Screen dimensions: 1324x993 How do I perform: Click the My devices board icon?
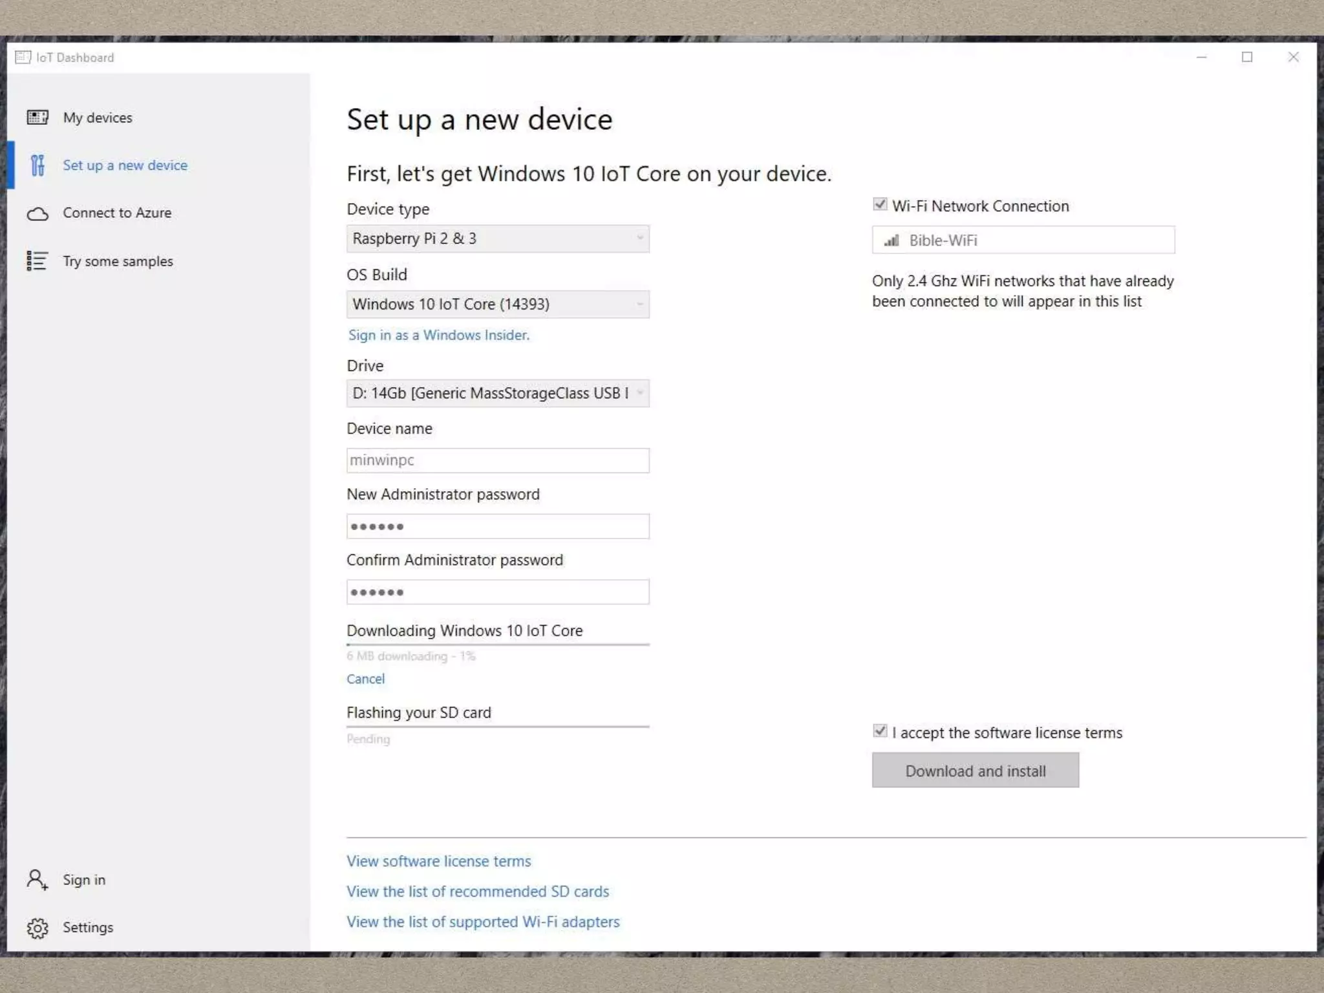[37, 117]
